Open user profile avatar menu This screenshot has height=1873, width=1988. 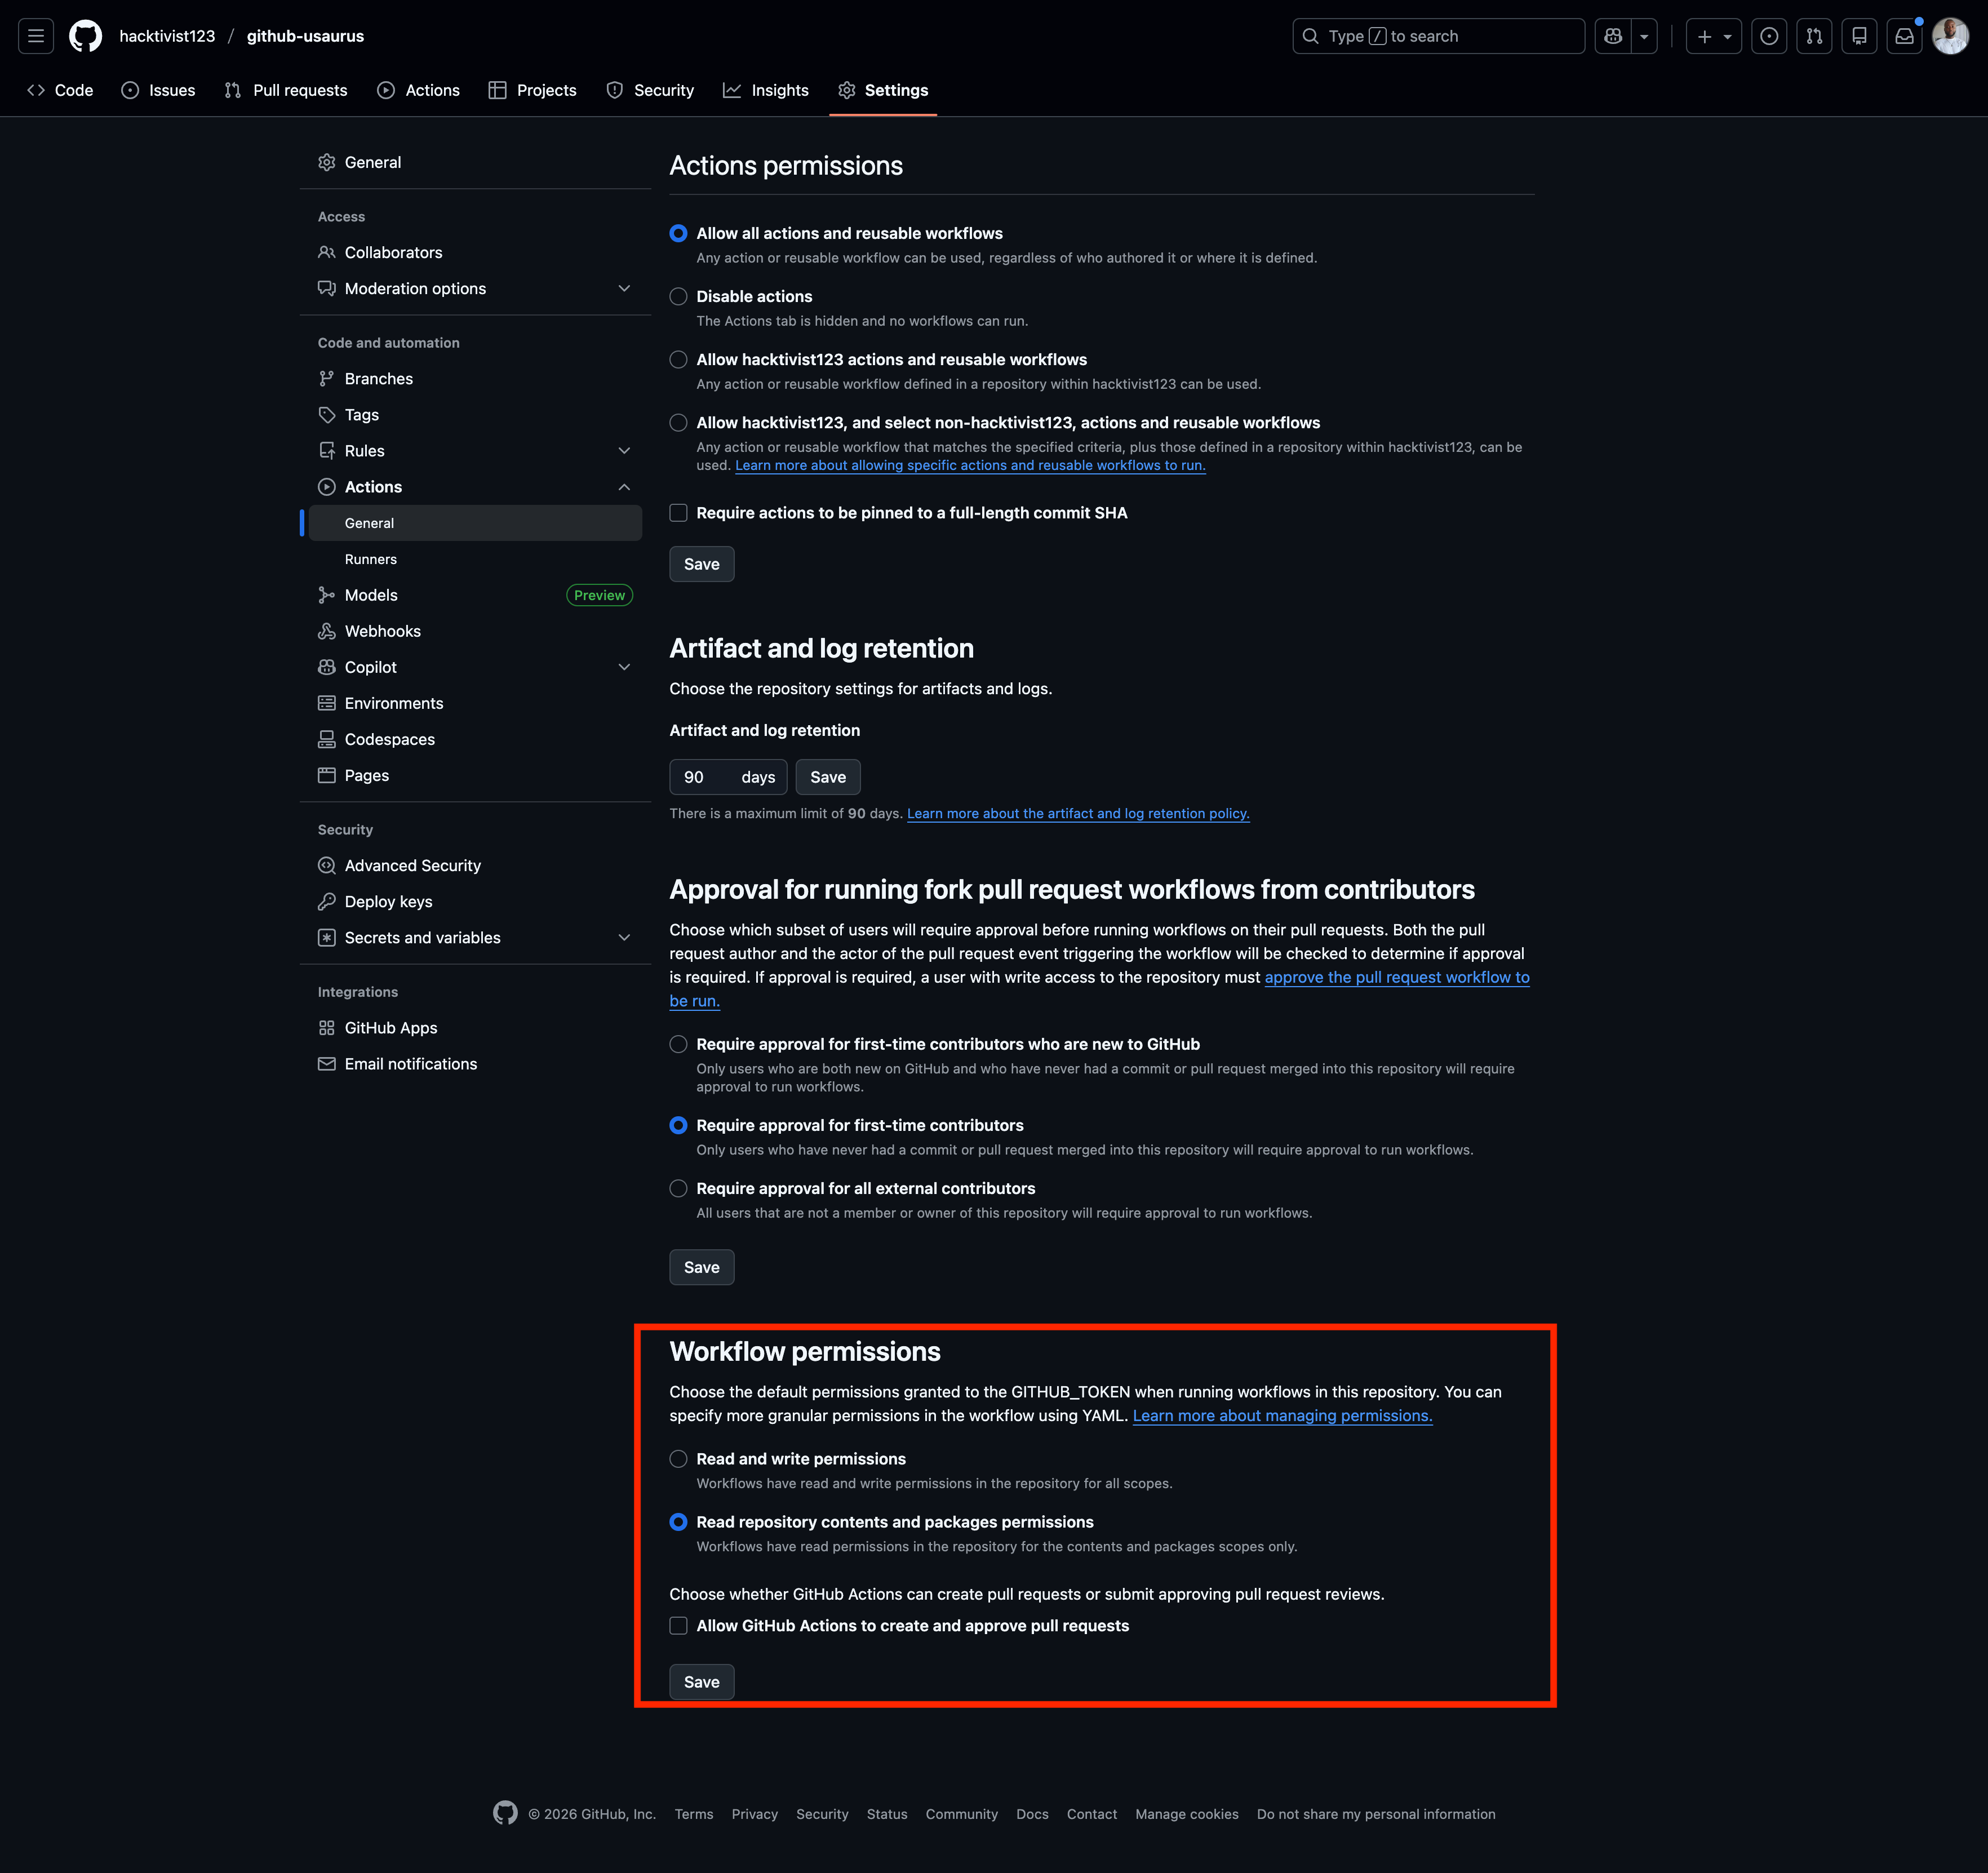1950,36
